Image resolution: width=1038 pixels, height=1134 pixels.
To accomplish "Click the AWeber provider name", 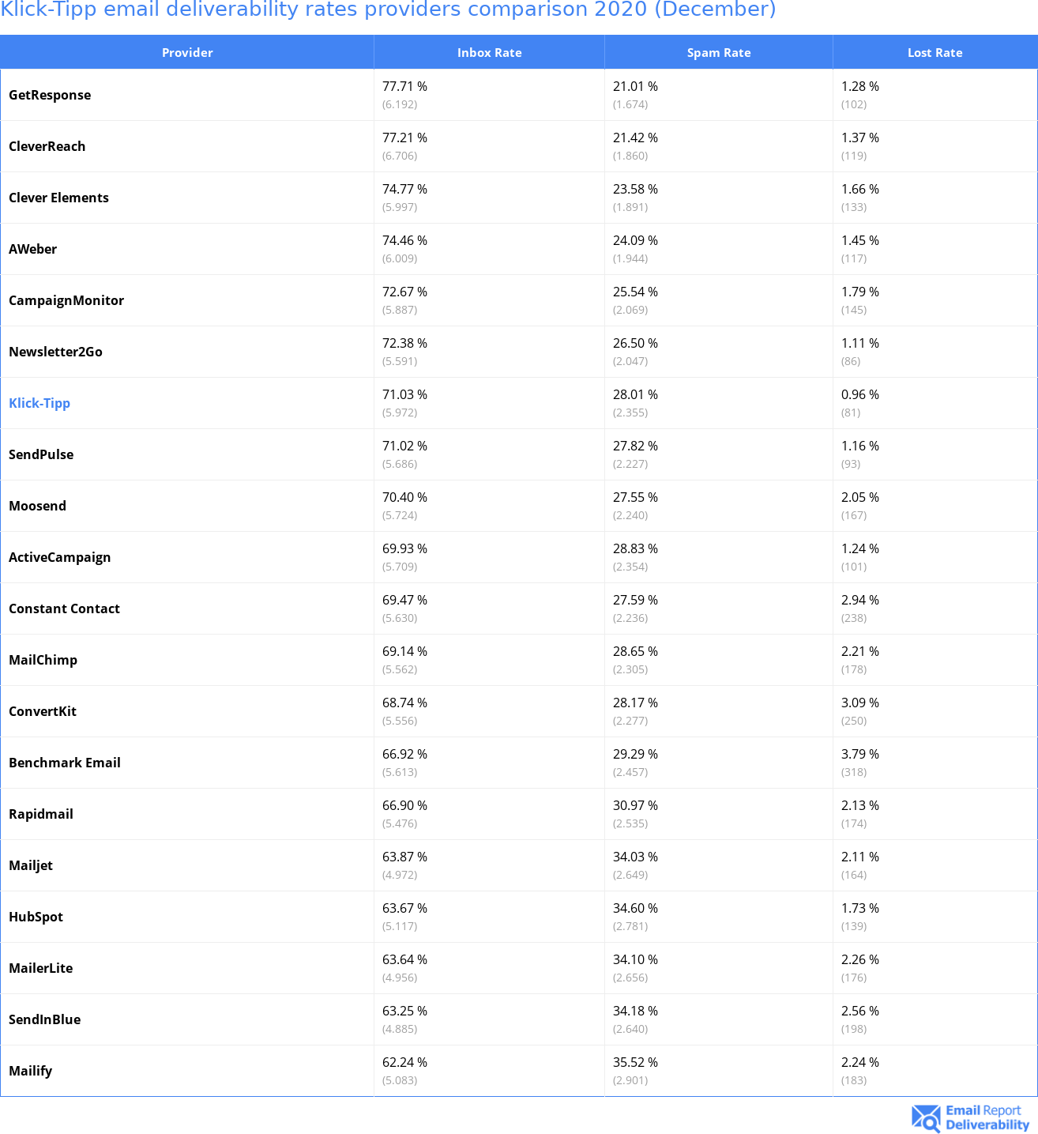I will tap(32, 249).
